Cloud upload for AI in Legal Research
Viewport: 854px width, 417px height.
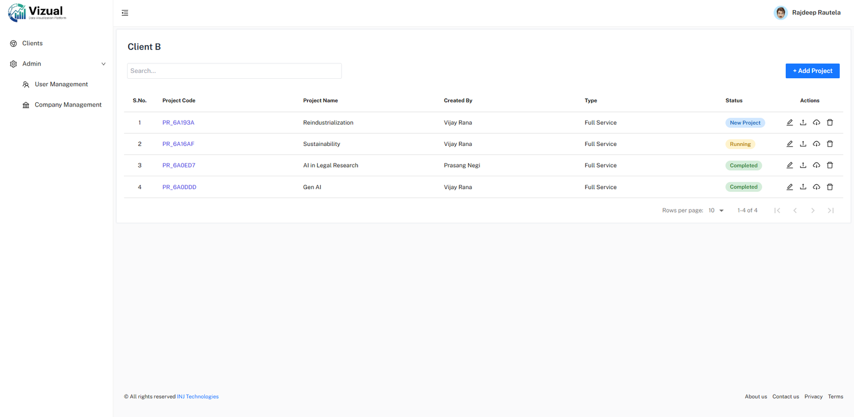[x=816, y=165]
